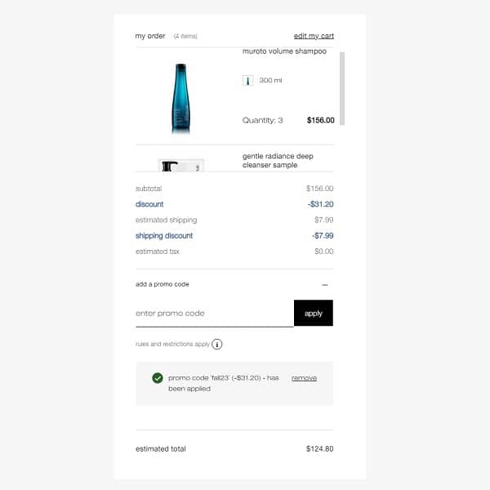490x490 pixels.
Task: Click the promo code applied message text
Action: click(x=224, y=383)
